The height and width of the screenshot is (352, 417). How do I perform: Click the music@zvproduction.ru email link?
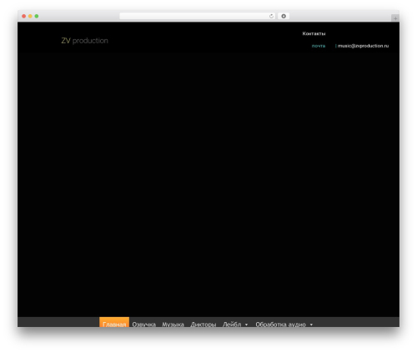point(363,46)
